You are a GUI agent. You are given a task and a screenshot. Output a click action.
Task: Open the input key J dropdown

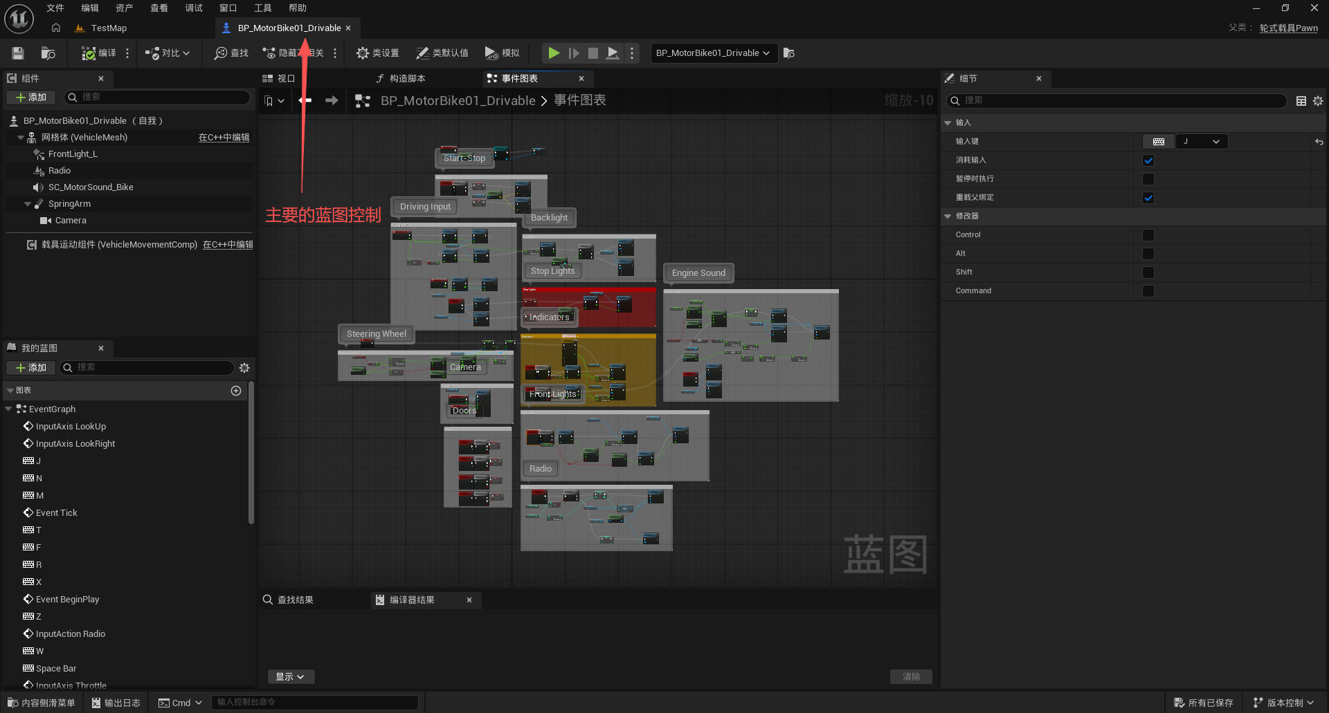(1202, 142)
